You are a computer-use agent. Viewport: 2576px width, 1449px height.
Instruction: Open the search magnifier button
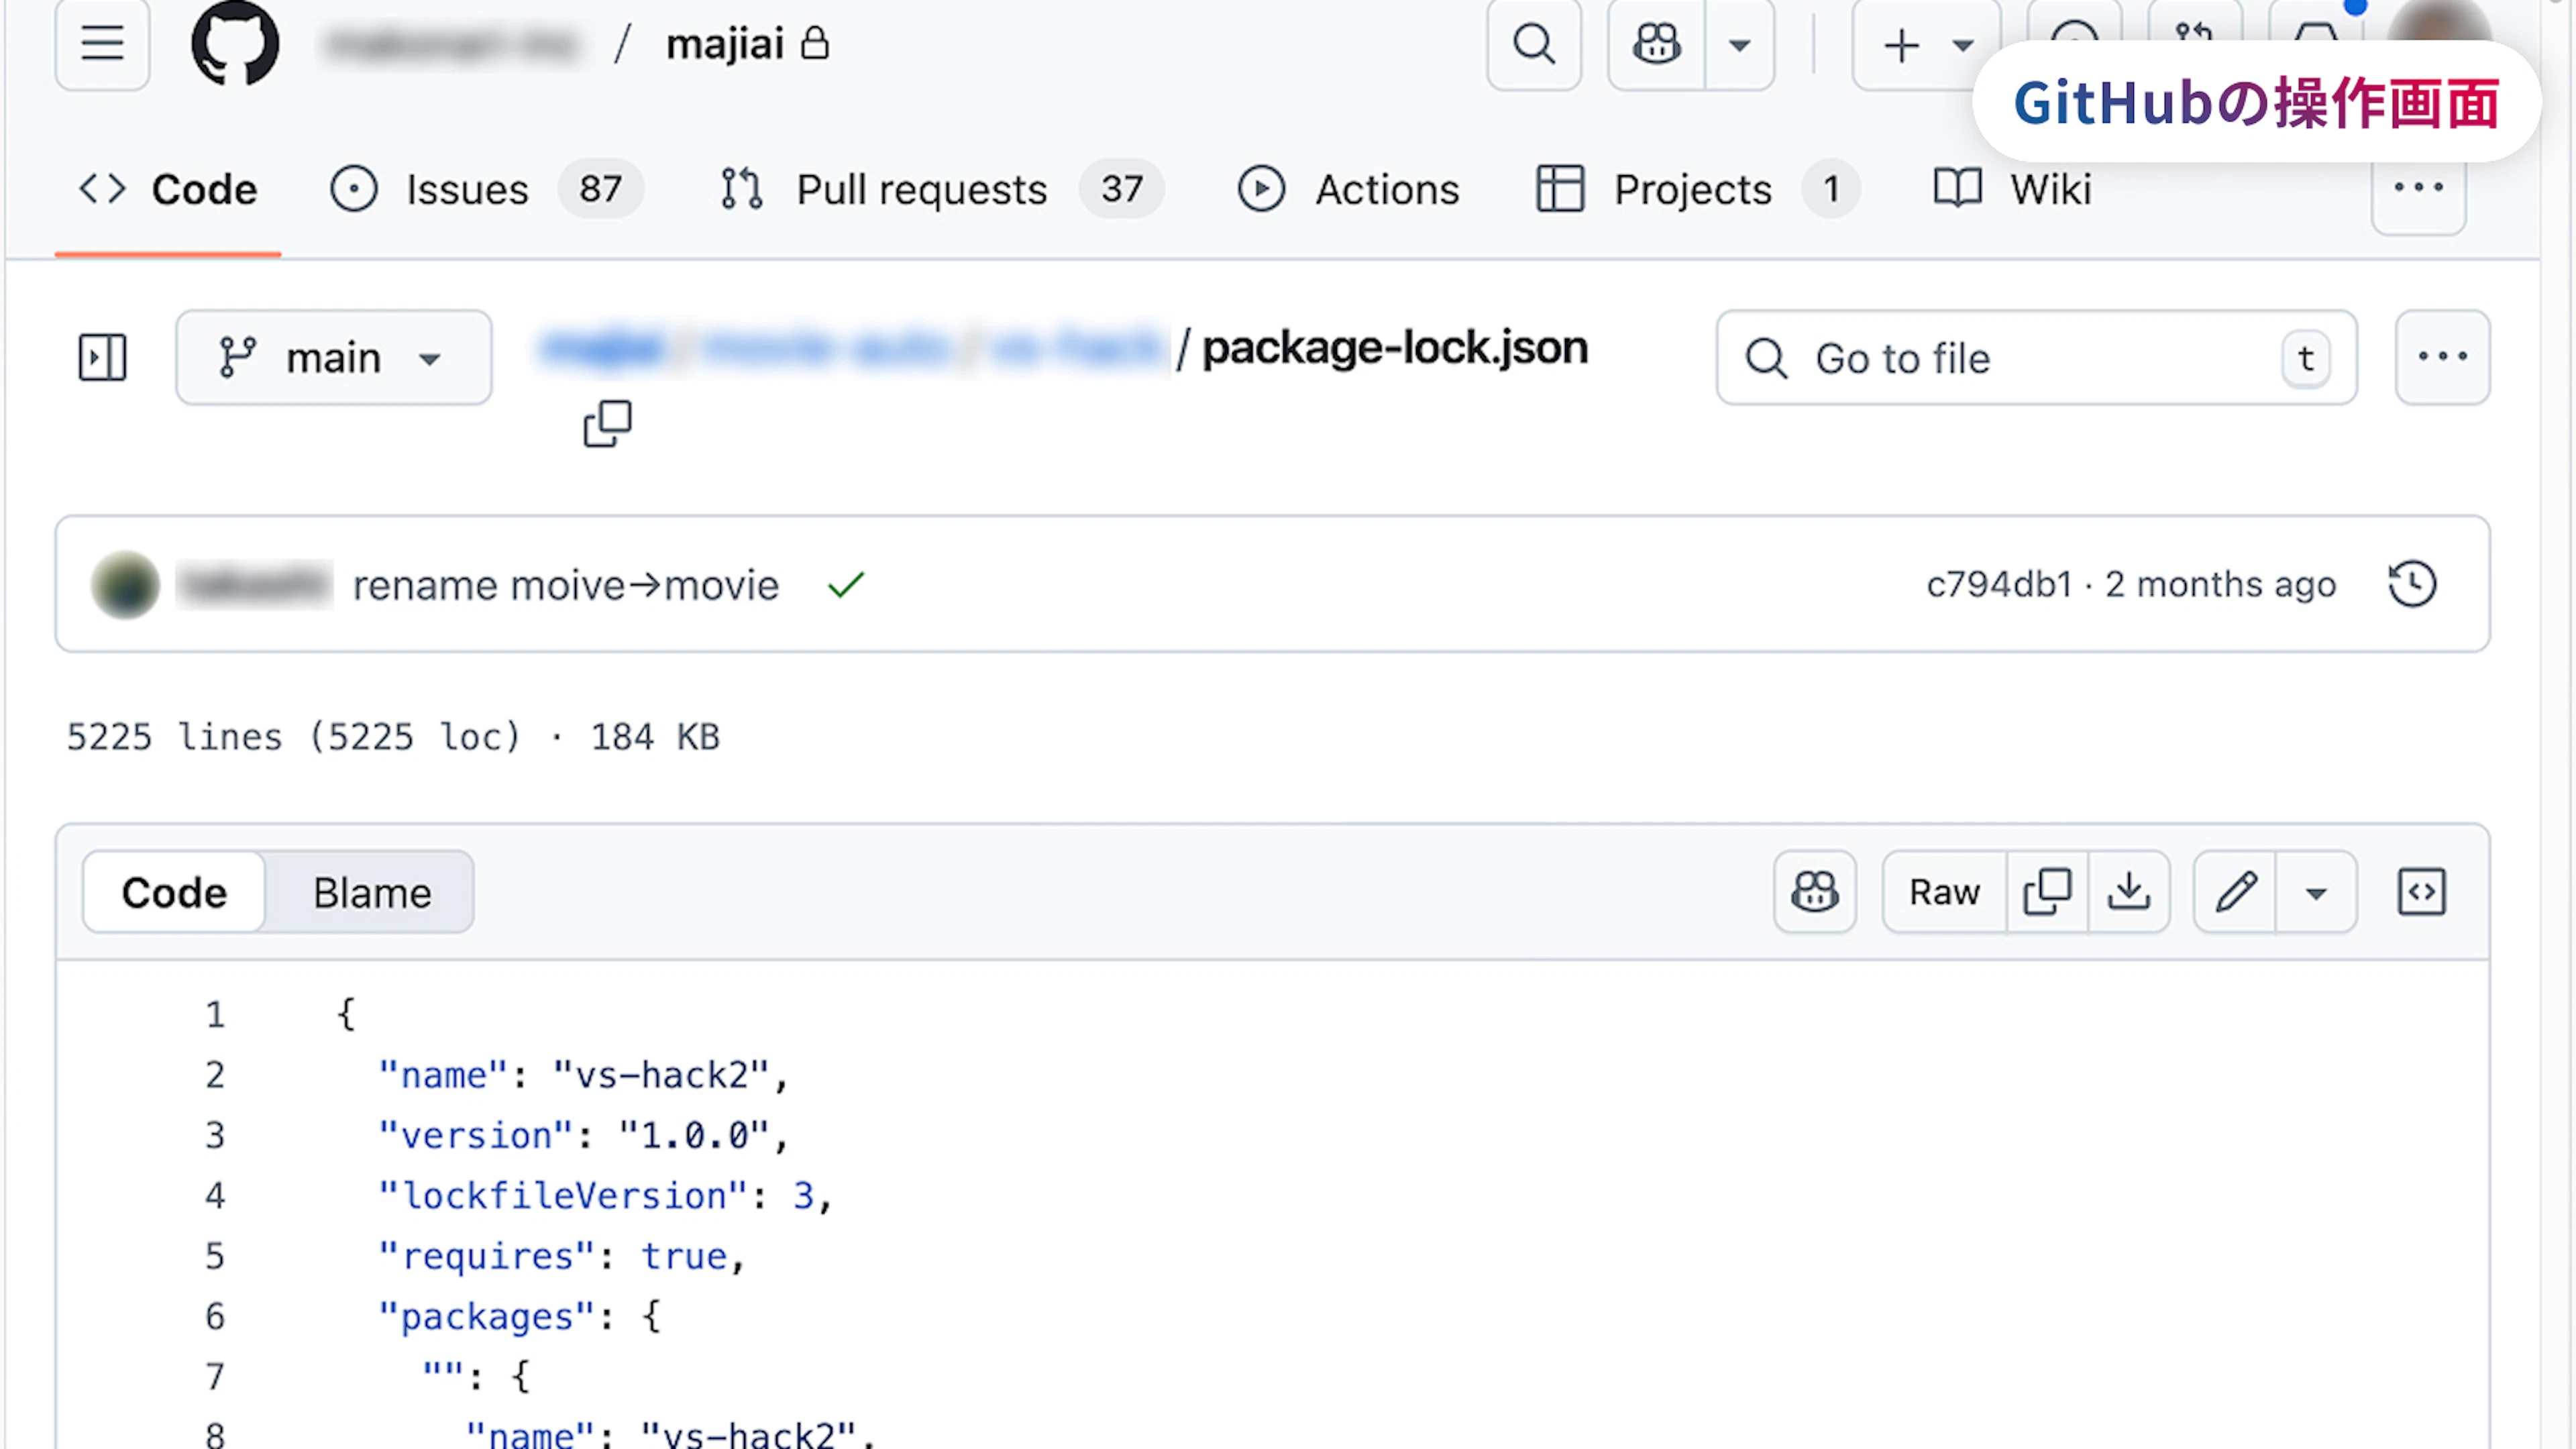coord(1533,44)
